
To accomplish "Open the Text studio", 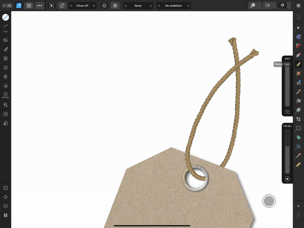I will coord(5,95).
